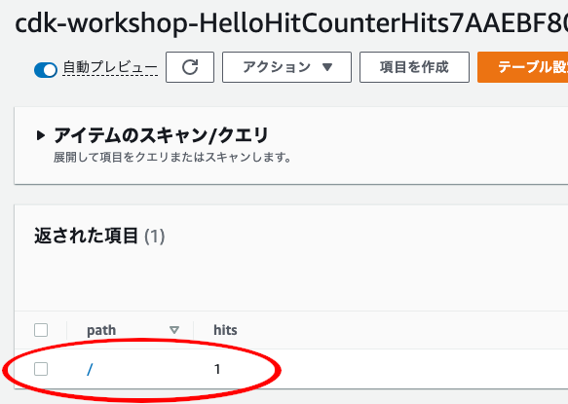Check the checkbox for the "/" row
Image resolution: width=568 pixels, height=404 pixels.
[41, 369]
